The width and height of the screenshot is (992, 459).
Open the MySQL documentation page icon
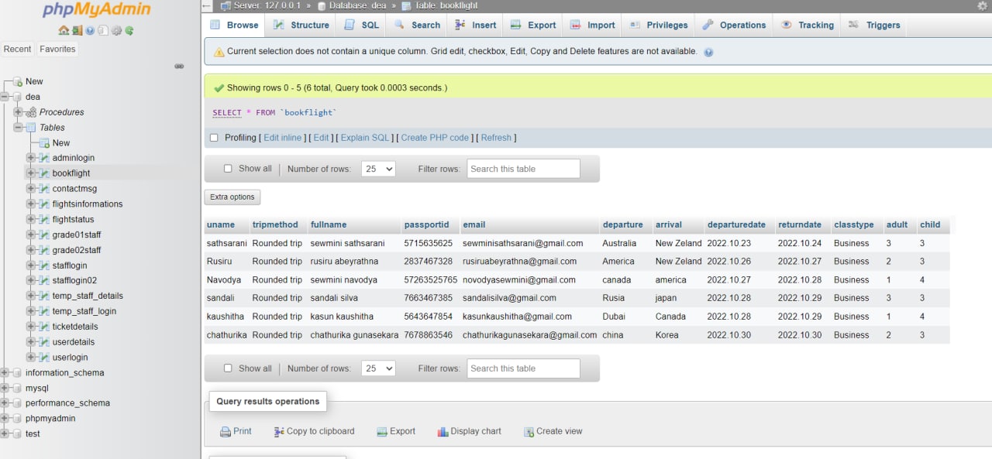(x=103, y=31)
